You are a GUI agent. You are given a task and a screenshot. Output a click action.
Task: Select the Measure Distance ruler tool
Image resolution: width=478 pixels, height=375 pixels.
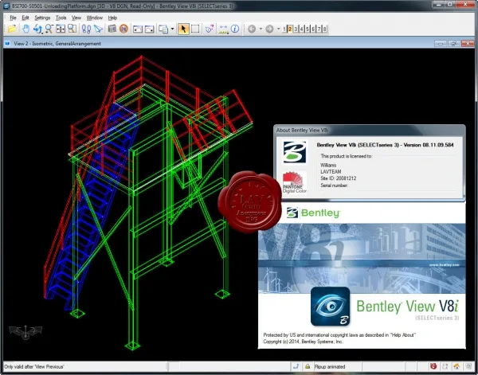click(223, 29)
